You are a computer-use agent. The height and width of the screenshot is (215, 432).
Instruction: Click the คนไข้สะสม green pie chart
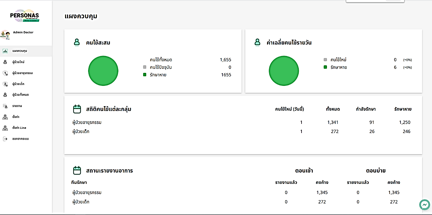103,71
